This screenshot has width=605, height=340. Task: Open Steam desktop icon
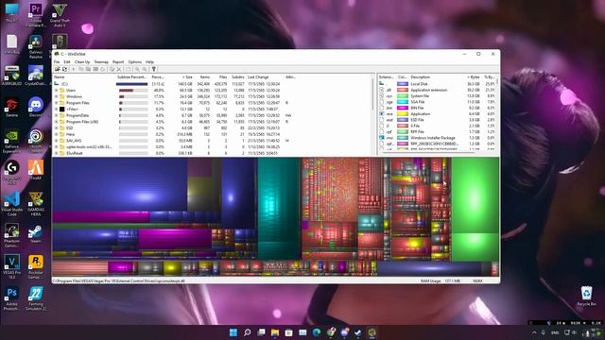[x=36, y=233]
